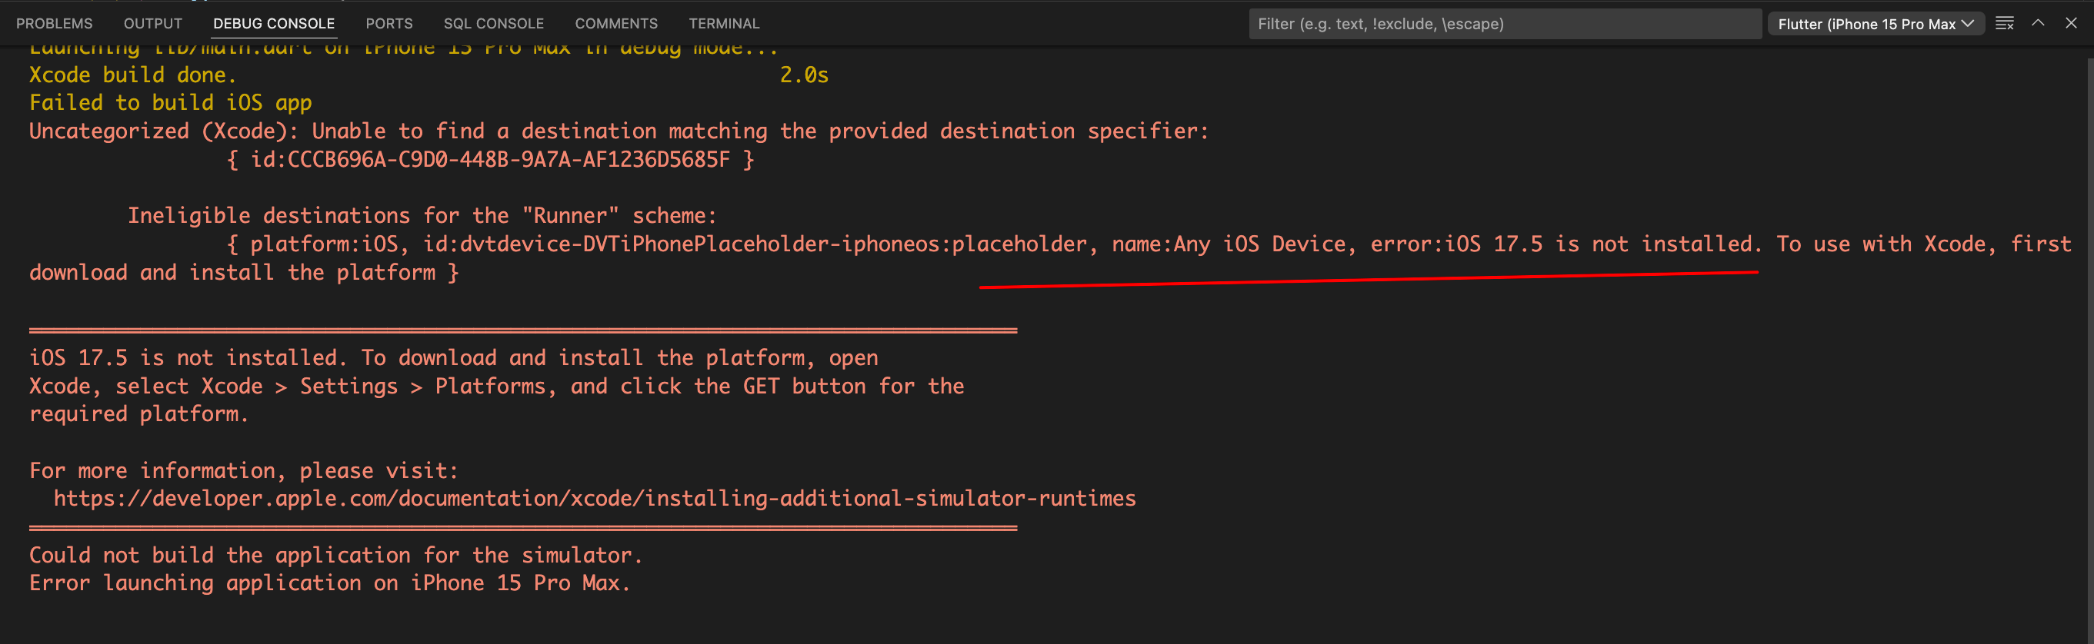Switch to the Terminal tab
This screenshot has height=644, width=2094.
pos(723,24)
